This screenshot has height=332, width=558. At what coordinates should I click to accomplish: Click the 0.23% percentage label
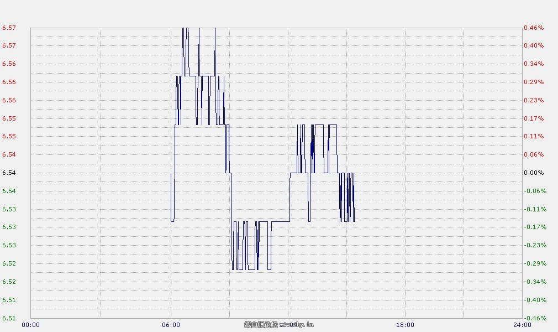pos(534,101)
